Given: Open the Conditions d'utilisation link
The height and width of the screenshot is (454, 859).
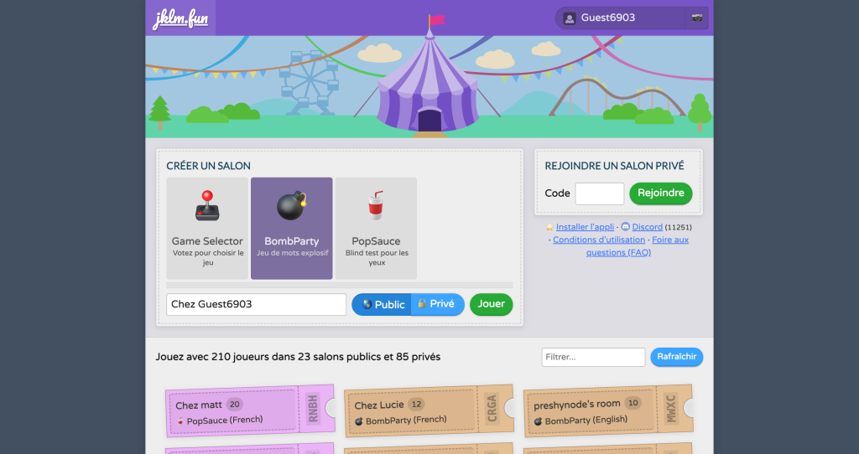Looking at the screenshot, I should tap(598, 240).
